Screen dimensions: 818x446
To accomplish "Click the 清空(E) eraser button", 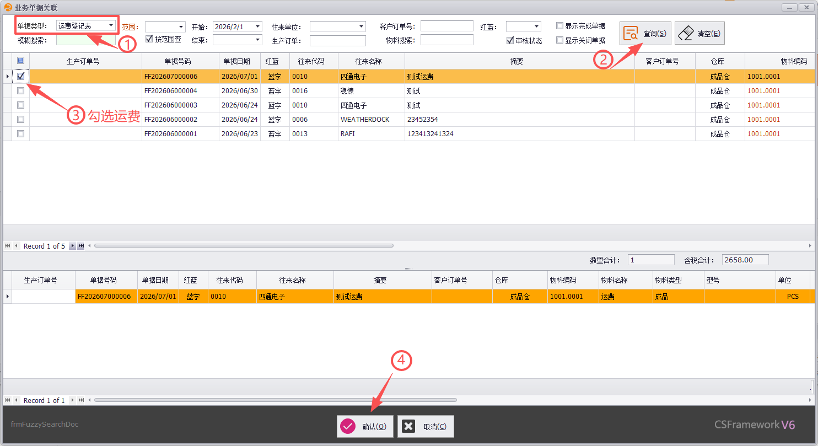I will pyautogui.click(x=699, y=33).
